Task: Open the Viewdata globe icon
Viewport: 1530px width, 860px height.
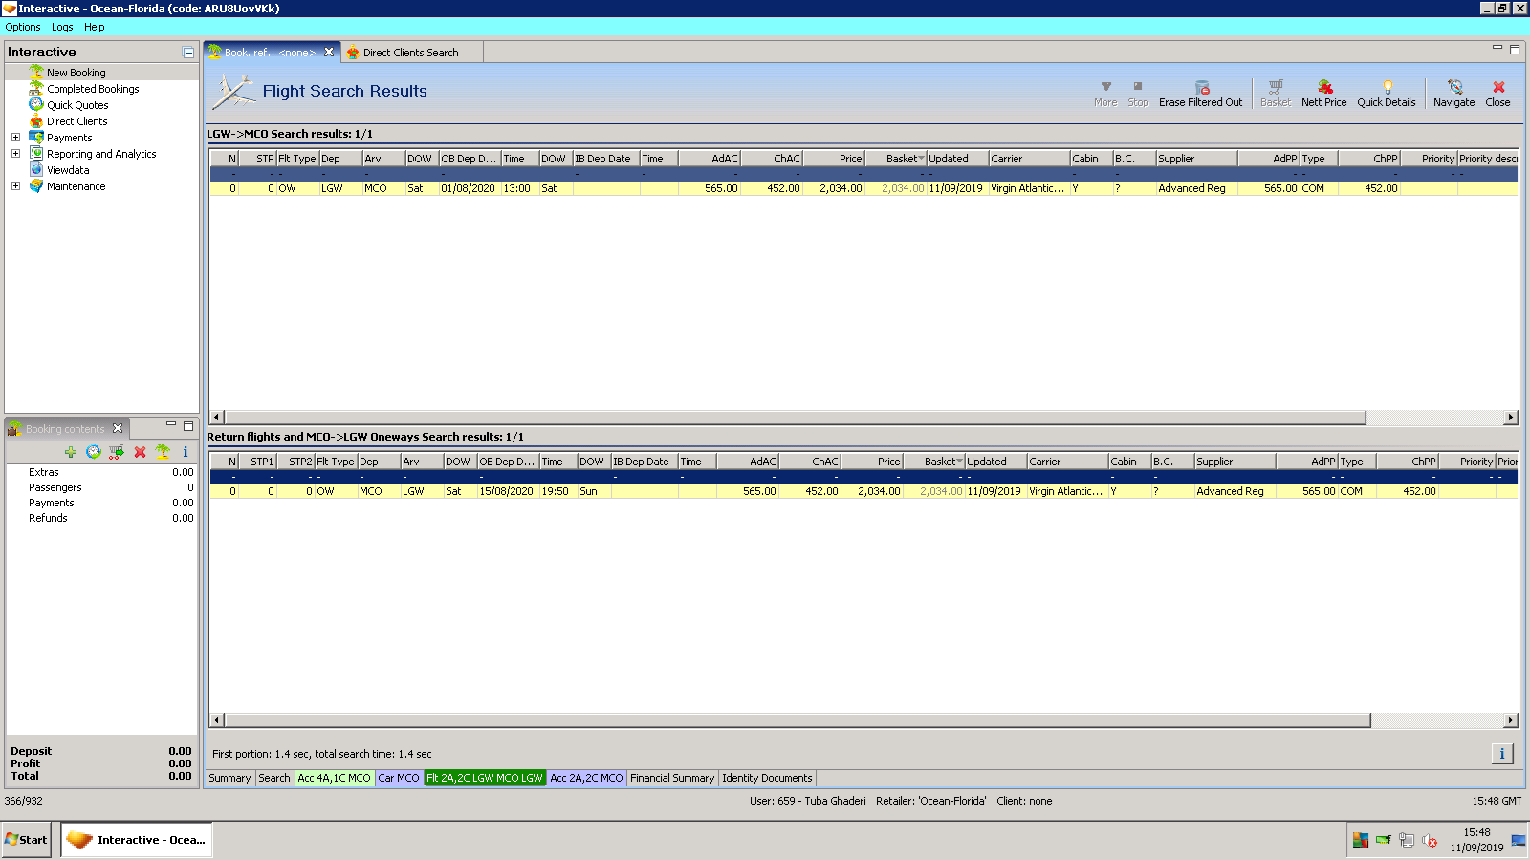Action: click(x=36, y=170)
